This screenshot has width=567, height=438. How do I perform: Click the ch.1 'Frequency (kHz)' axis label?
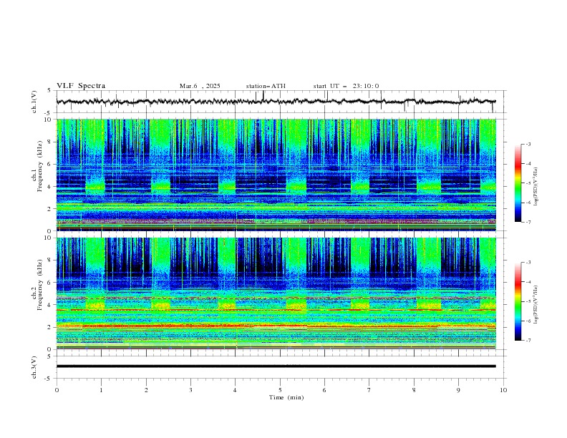point(40,165)
